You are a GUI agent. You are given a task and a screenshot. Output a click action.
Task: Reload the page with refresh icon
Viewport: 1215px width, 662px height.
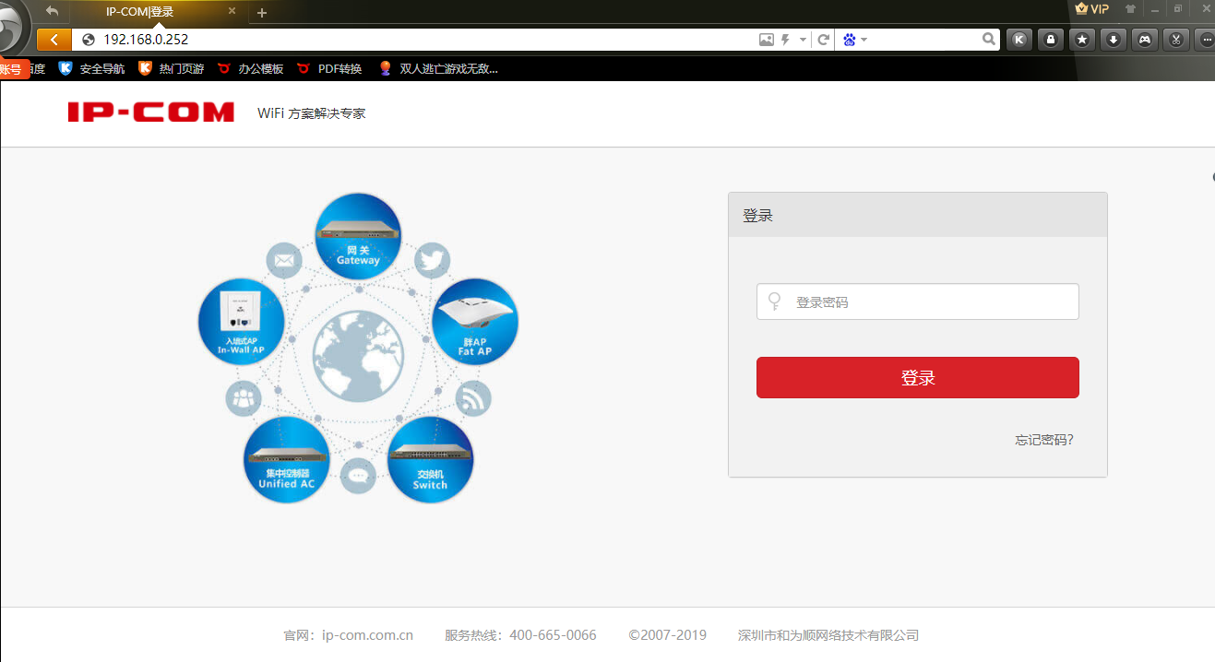[x=823, y=40]
